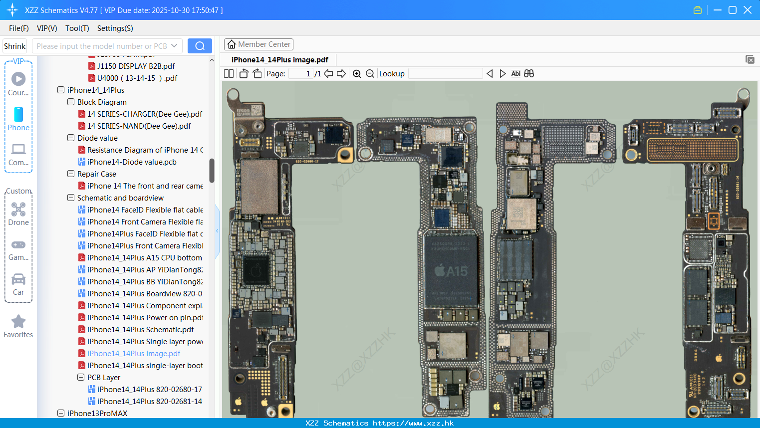Screen dimensions: 760x428
Task: Select Car category in sidebar
Action: [x=18, y=284]
